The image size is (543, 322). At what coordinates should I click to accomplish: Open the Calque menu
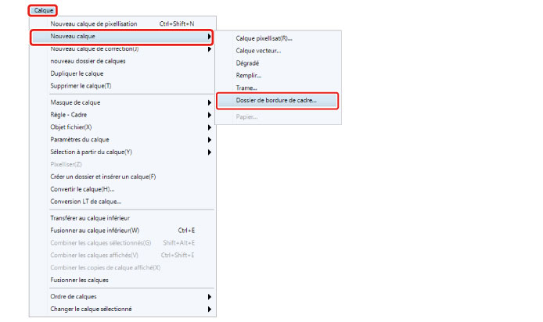(43, 10)
